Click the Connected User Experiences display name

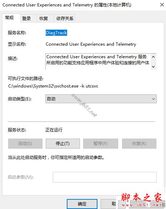click(x=91, y=44)
